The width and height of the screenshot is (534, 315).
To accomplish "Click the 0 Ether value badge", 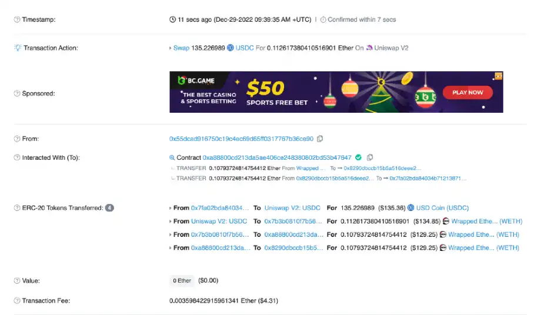I will click(x=182, y=281).
